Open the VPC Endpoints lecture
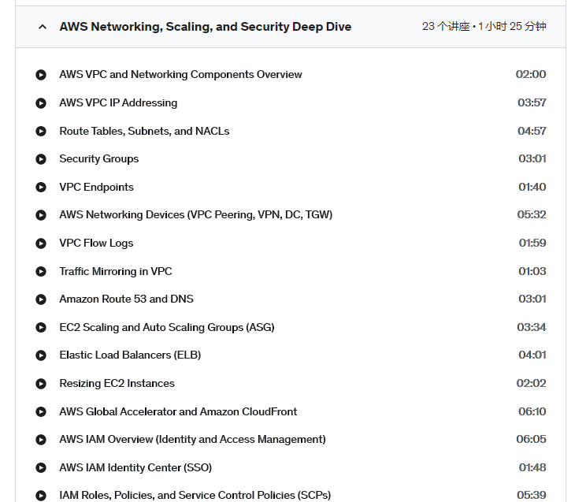 point(96,187)
